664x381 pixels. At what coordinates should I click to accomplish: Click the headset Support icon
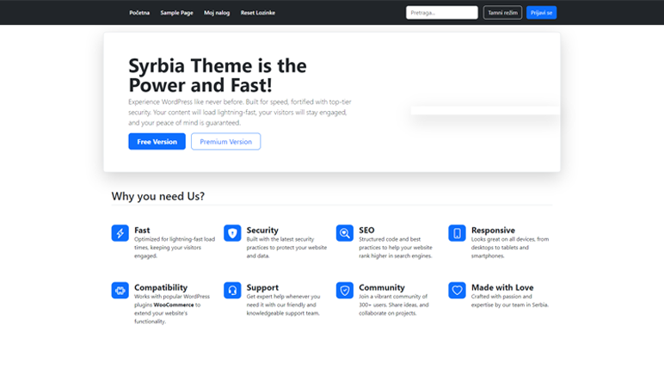(x=232, y=291)
